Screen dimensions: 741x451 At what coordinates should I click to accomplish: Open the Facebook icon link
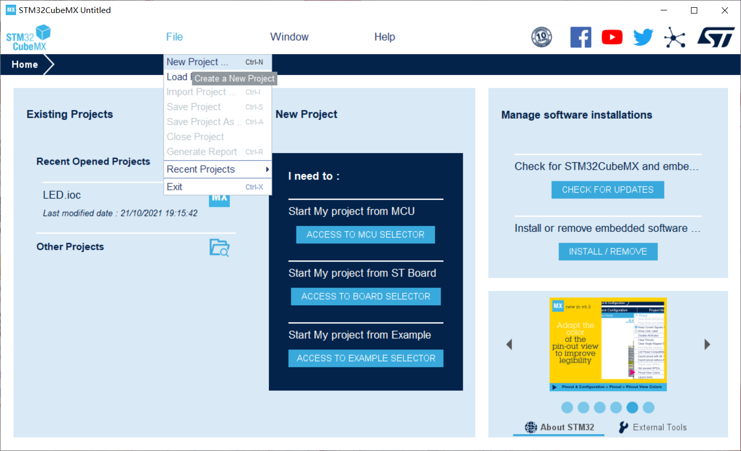[581, 37]
